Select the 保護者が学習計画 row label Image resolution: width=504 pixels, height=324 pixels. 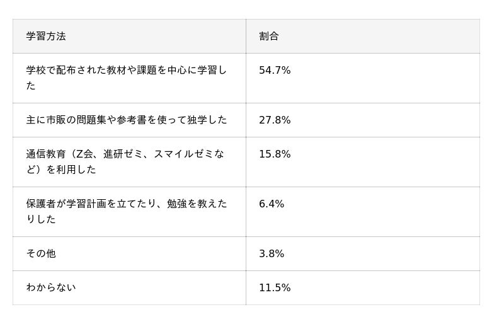point(126,211)
